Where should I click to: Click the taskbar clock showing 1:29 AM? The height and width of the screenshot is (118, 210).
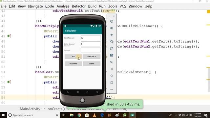198,115
